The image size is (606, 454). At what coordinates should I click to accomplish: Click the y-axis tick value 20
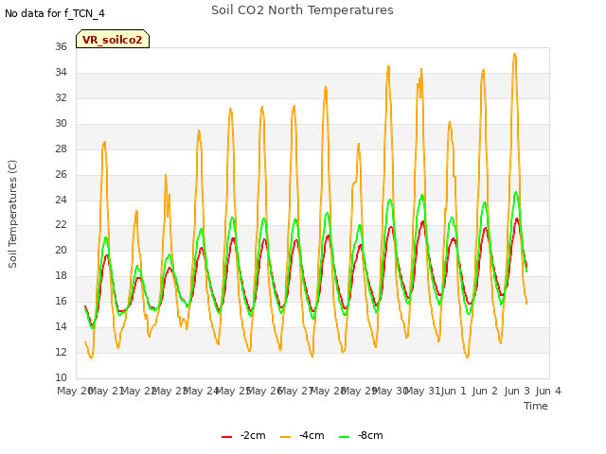pos(61,250)
